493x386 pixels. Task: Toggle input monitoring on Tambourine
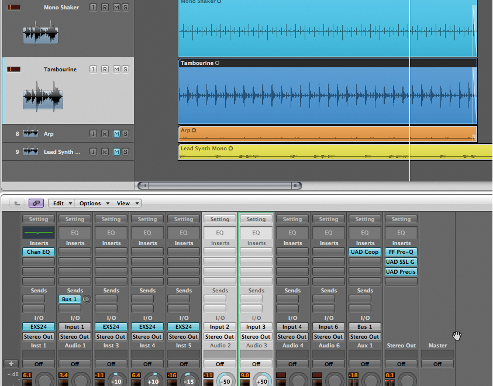click(x=93, y=69)
